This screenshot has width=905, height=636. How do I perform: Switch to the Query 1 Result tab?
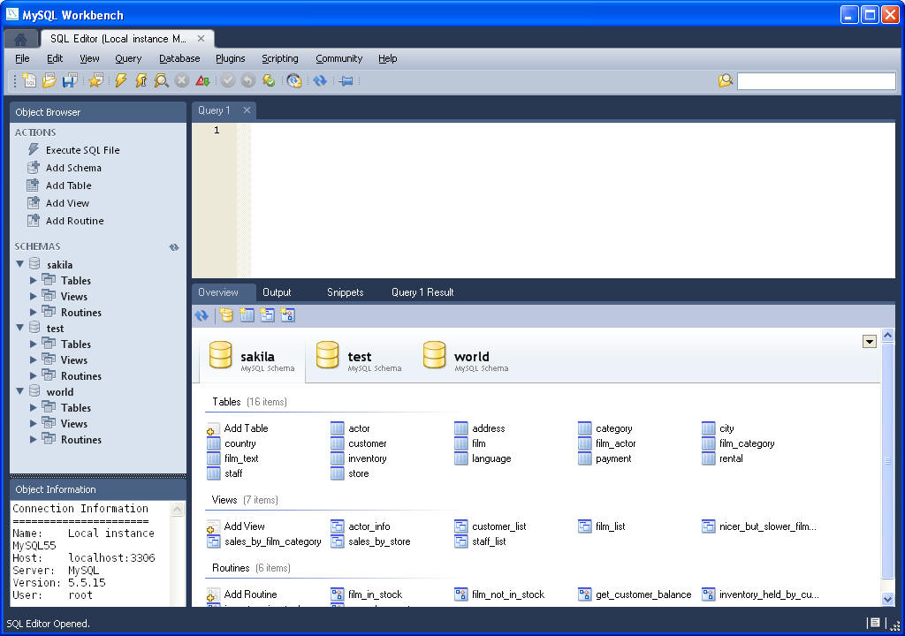(x=422, y=292)
